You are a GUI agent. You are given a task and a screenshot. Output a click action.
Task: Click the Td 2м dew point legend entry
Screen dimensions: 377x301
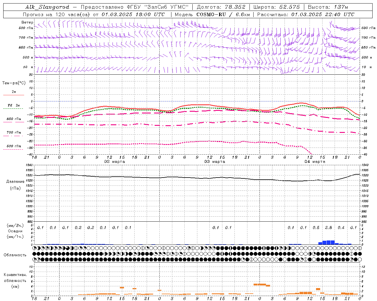point(14,105)
